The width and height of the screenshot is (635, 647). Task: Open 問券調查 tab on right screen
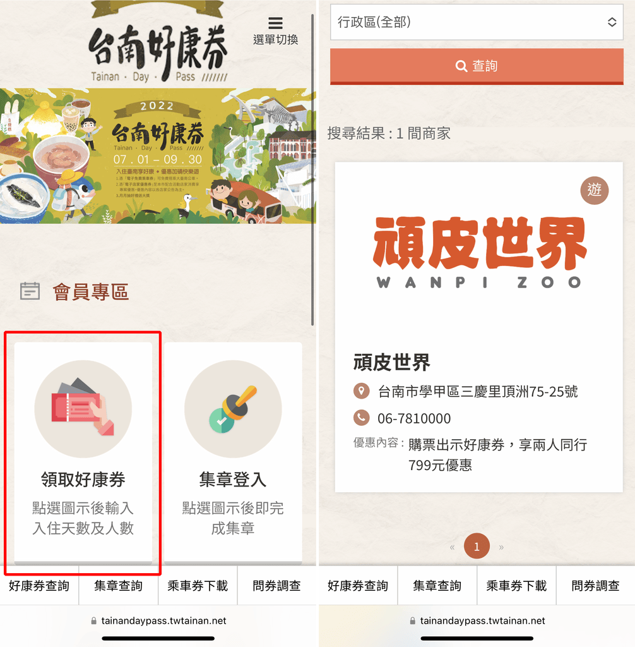[x=595, y=586]
